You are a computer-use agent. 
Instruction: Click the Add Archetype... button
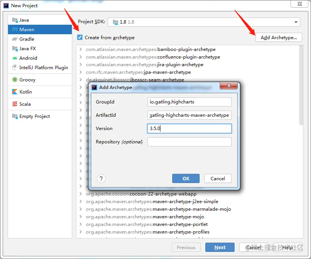coord(279,38)
